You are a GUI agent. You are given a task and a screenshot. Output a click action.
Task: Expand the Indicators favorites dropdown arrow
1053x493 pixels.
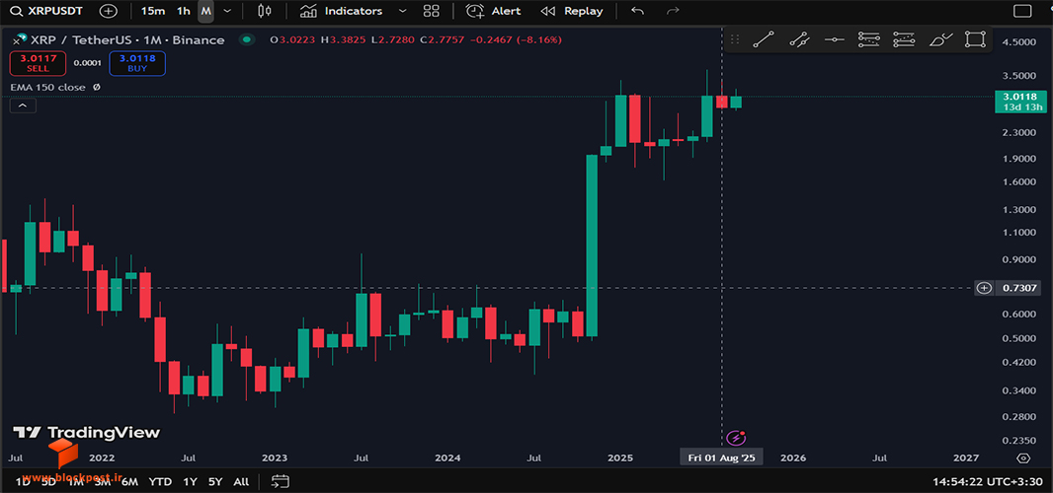402,11
